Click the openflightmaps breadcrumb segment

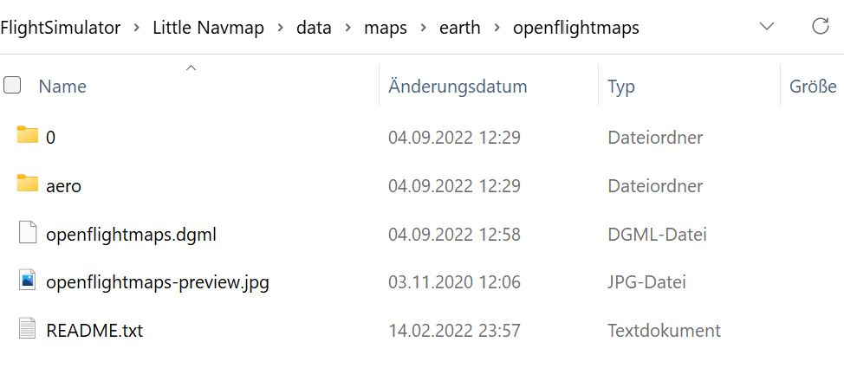[575, 28]
